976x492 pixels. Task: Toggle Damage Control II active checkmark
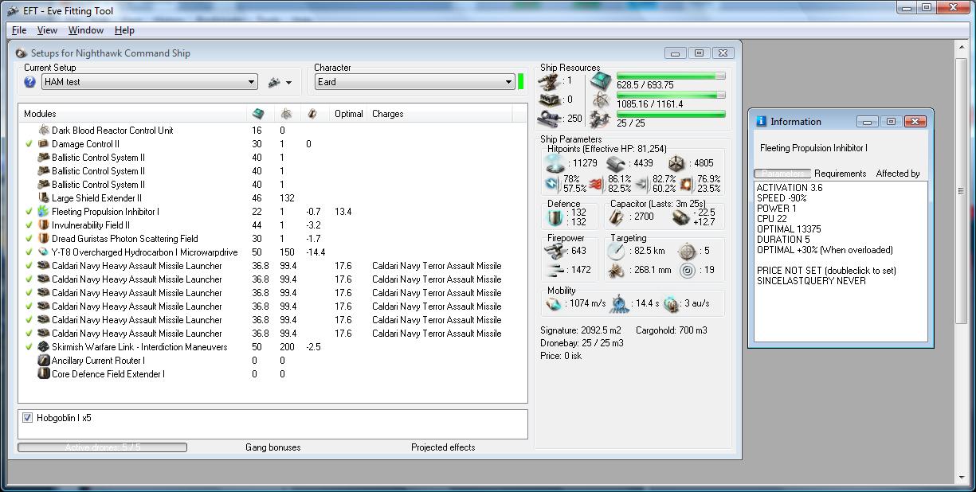pyautogui.click(x=29, y=144)
